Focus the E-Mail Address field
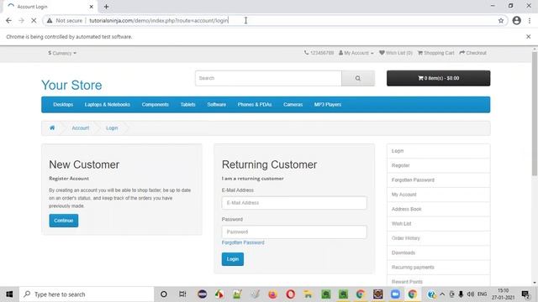Viewport: 538px width, 302px height. tap(294, 203)
